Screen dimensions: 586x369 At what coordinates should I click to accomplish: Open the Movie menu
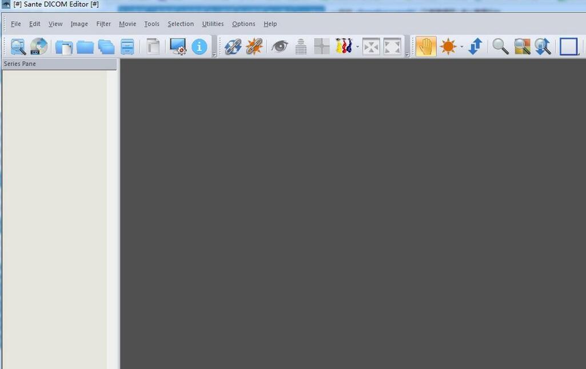pos(127,24)
